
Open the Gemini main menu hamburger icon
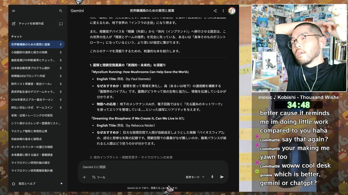coord(14,11)
